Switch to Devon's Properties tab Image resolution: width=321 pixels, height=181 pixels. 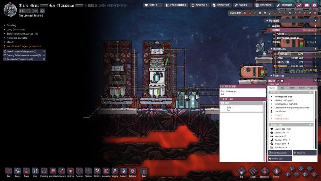tap(312, 88)
